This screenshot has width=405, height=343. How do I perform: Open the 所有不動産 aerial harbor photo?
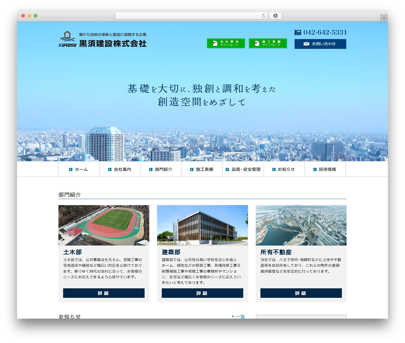[301, 225]
